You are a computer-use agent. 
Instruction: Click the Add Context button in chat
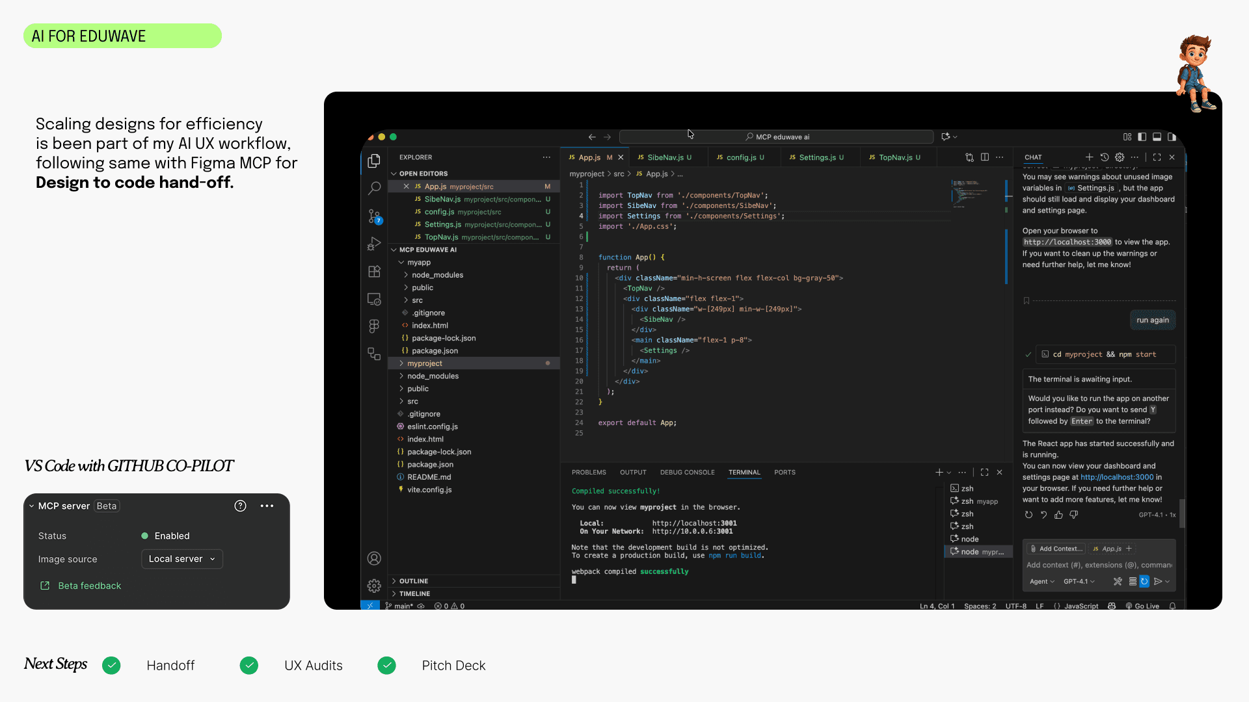click(1056, 549)
